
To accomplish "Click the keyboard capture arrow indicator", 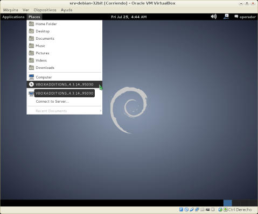I will click(225, 209).
